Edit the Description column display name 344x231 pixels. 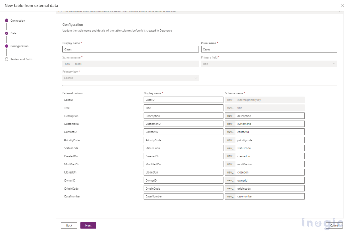pos(183,116)
